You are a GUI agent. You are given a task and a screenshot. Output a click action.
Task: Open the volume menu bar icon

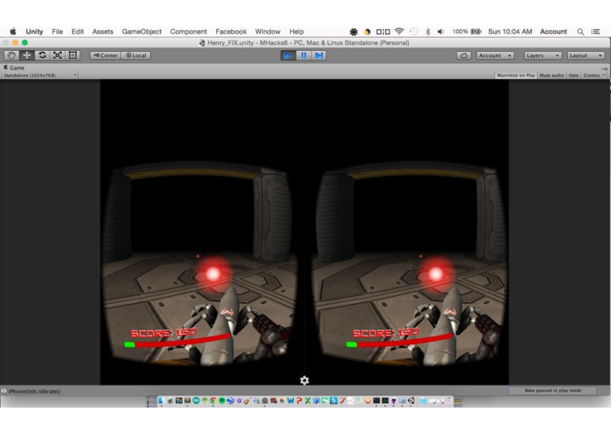click(x=440, y=32)
